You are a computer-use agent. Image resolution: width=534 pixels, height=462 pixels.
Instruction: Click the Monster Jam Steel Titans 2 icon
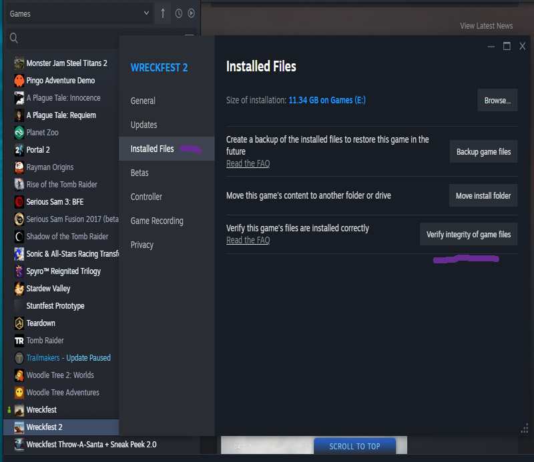click(x=19, y=63)
